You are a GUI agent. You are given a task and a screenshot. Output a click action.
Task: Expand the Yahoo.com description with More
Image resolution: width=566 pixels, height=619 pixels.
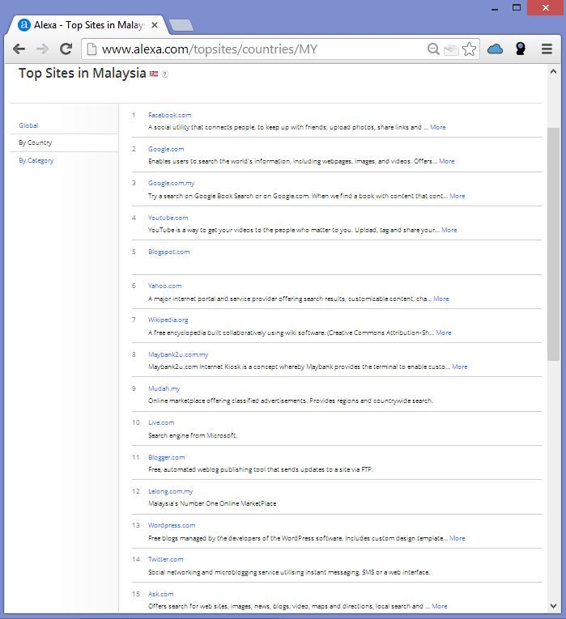[x=440, y=299]
